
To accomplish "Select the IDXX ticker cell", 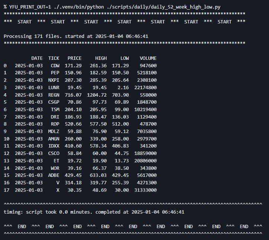I will tap(54, 146).
